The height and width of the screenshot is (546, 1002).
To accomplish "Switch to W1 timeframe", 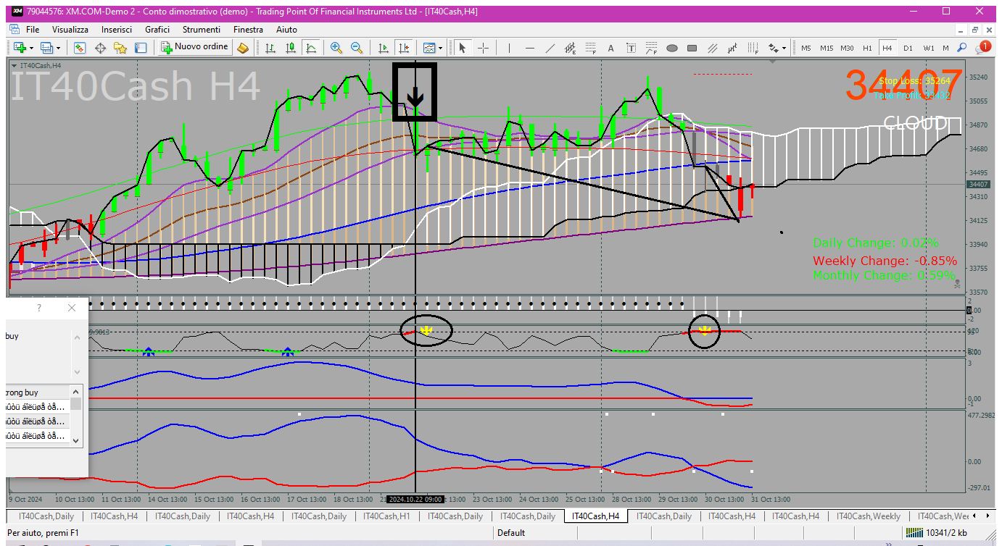I will (x=929, y=48).
